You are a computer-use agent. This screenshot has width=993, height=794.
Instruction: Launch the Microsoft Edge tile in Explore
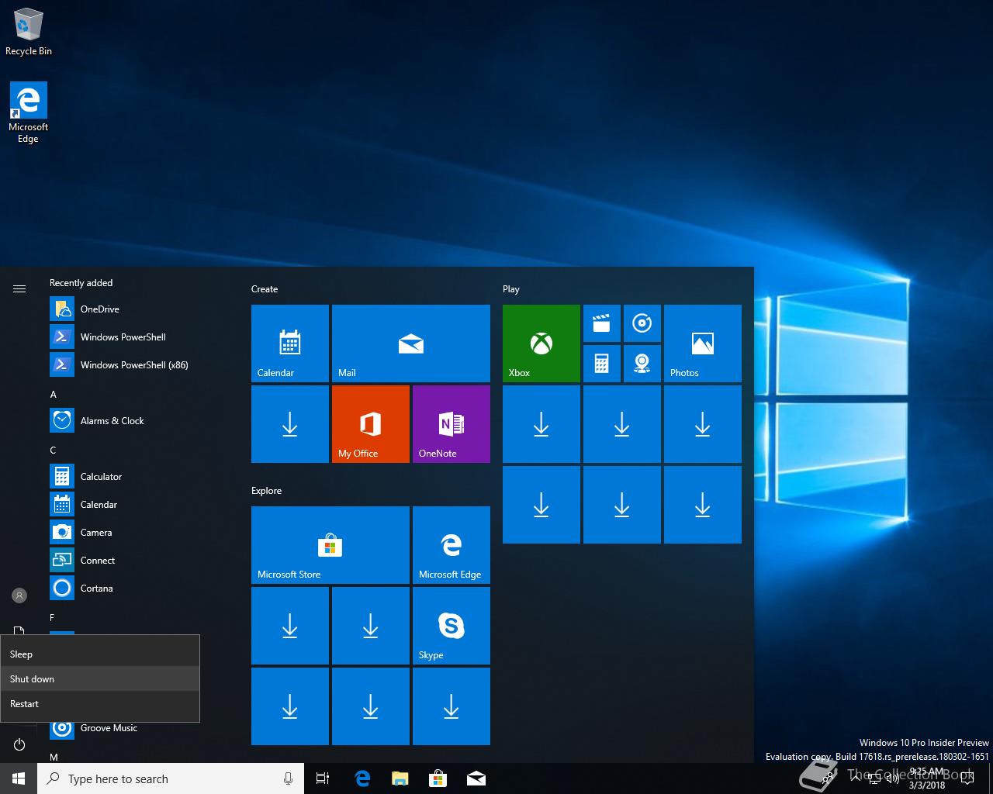[x=452, y=545]
